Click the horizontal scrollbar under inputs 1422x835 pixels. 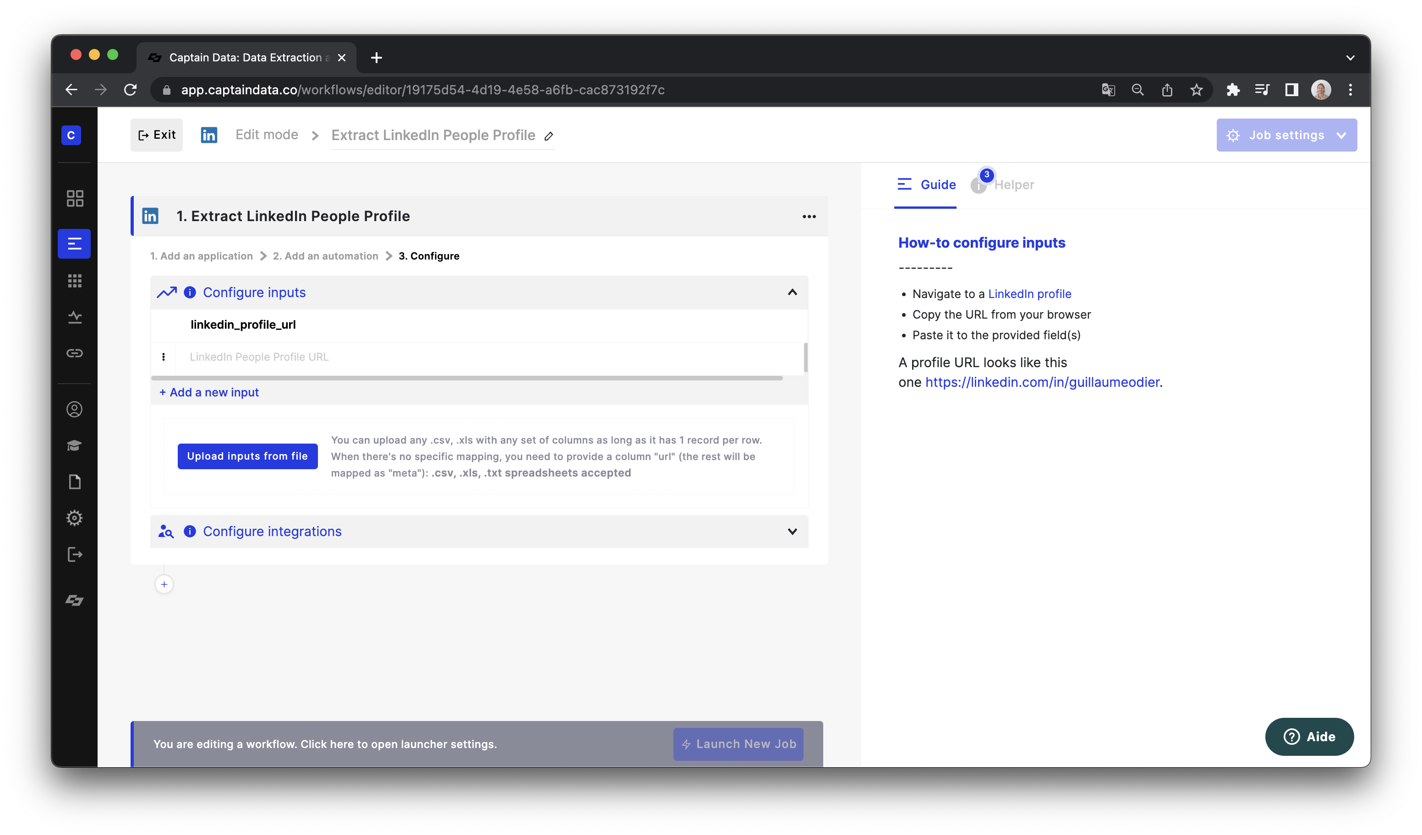coord(467,378)
